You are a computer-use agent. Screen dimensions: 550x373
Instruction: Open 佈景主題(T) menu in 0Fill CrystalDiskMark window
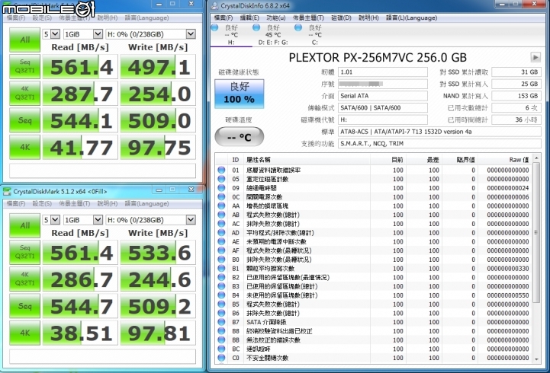click(74, 203)
